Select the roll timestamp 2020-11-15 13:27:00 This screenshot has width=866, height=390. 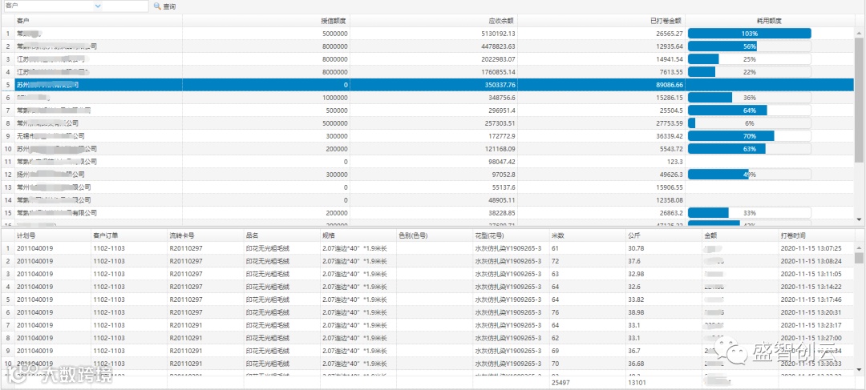tap(811, 338)
